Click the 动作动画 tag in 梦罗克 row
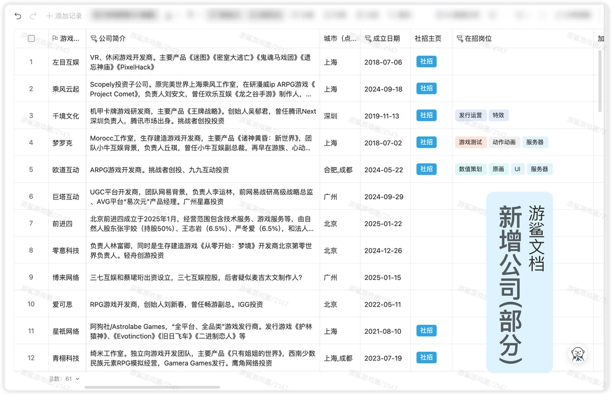The width and height of the screenshot is (612, 395). tap(504, 142)
